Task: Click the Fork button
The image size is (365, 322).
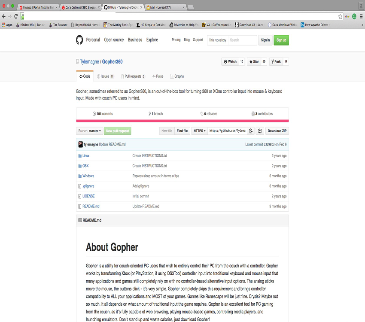Action: click(x=276, y=62)
